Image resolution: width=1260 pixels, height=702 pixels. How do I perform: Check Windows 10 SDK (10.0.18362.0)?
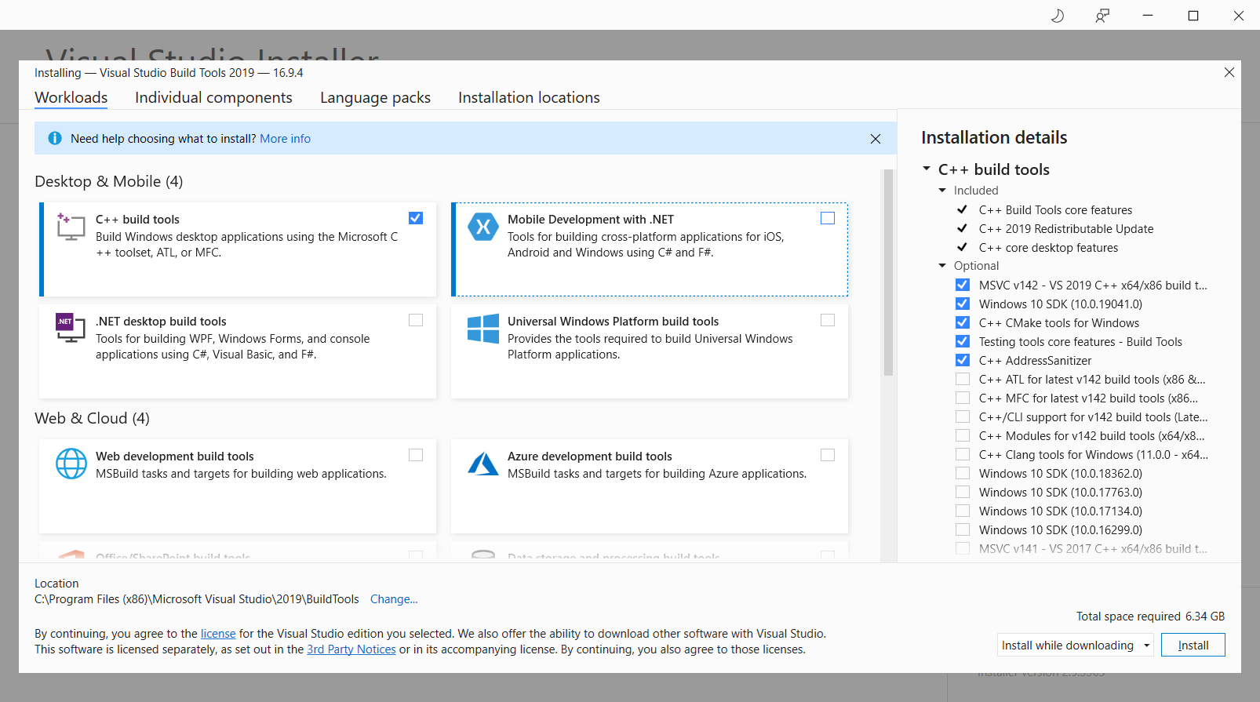pyautogui.click(x=963, y=473)
